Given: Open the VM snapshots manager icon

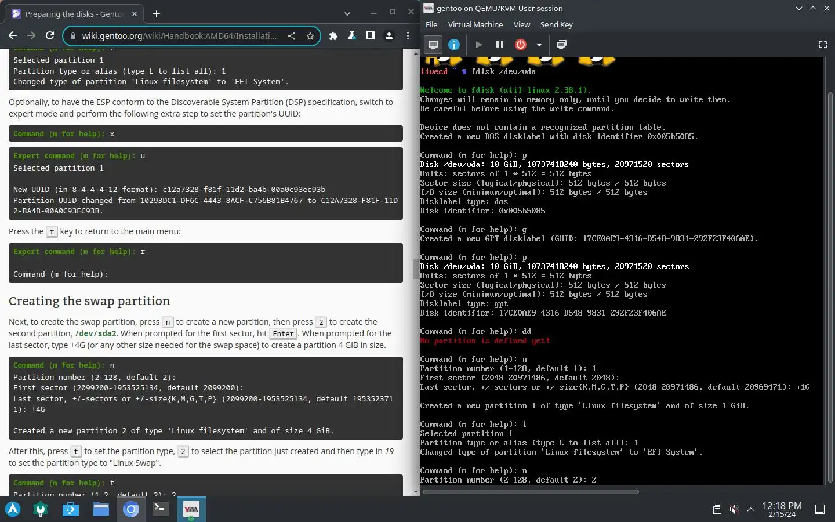Looking at the screenshot, I should 561,45.
